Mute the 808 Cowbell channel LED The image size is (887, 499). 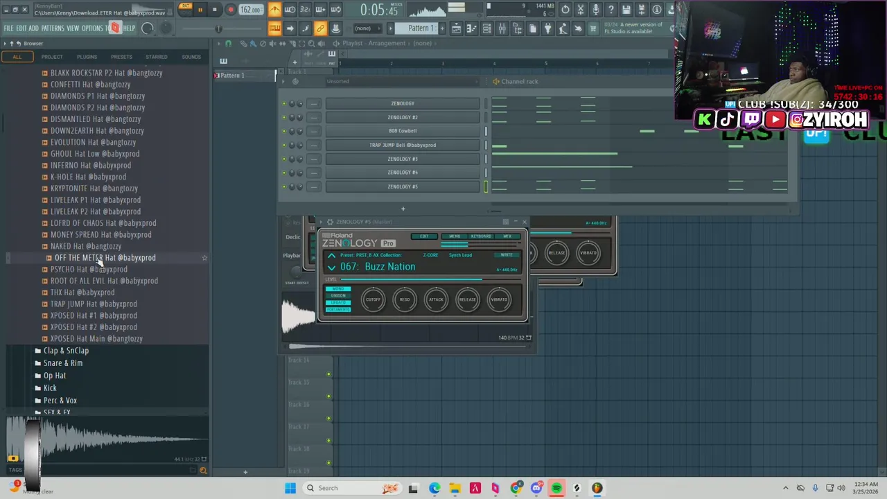[283, 131]
